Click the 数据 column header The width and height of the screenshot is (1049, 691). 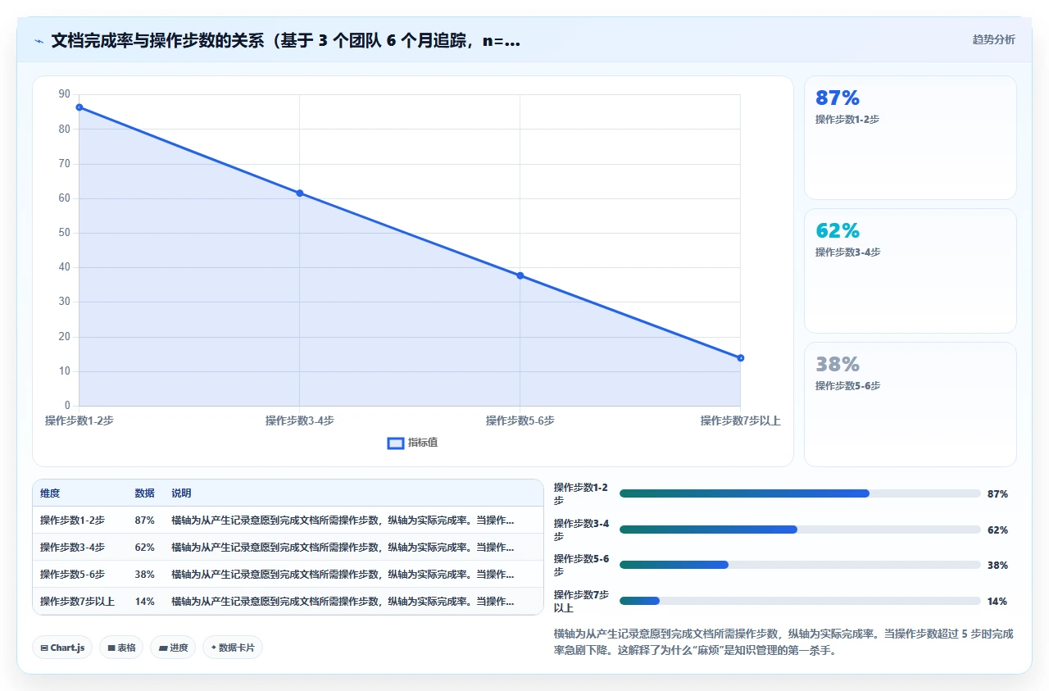point(144,493)
